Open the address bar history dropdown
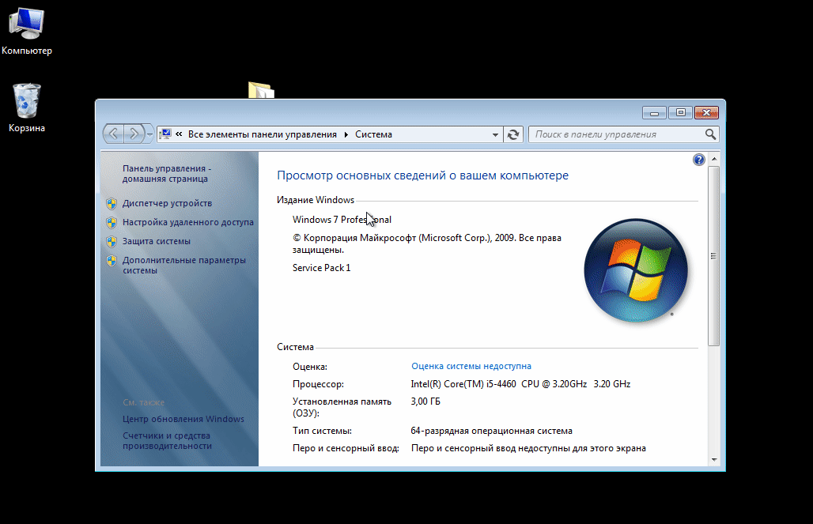813x524 pixels. pyautogui.click(x=495, y=135)
